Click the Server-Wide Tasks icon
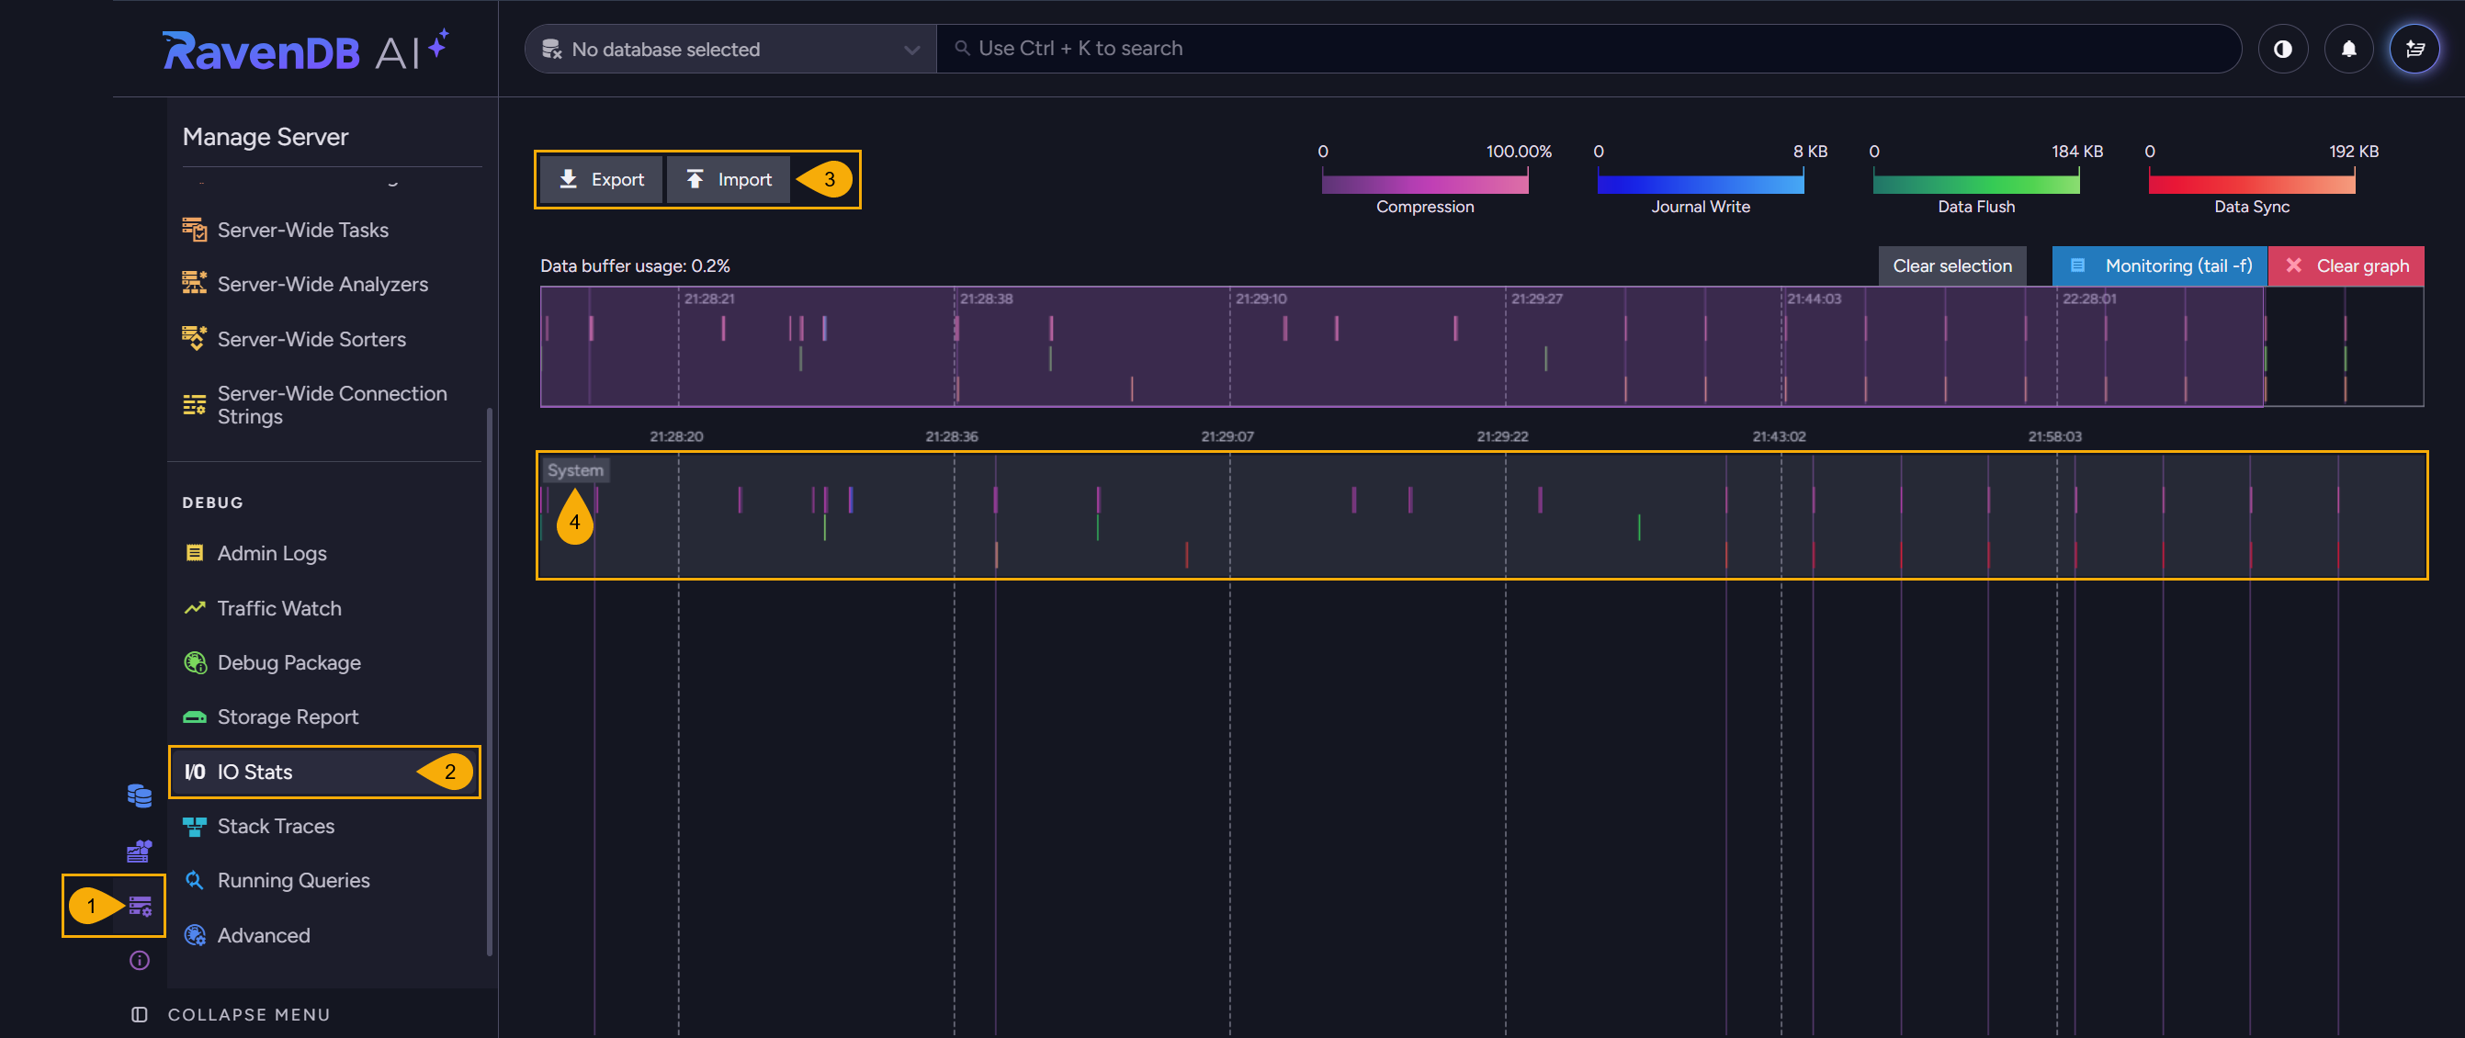 pos(195,230)
